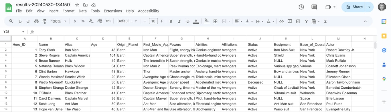This screenshot has width=391, height=112.
Task: Activate the paint format tool
Action: coord(44,21)
